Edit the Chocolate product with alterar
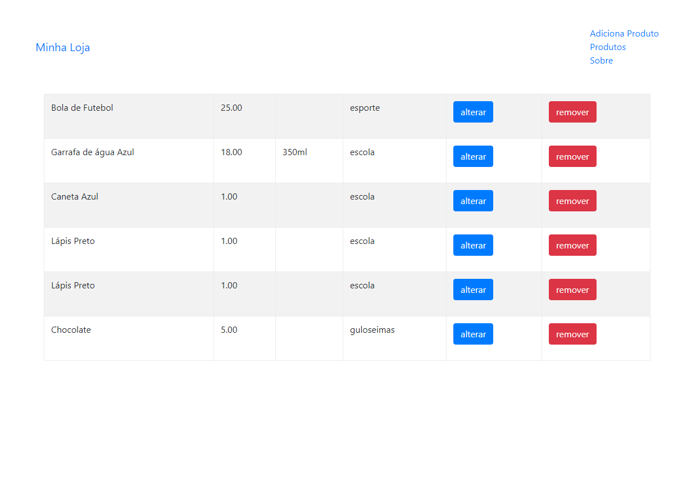 click(x=473, y=334)
